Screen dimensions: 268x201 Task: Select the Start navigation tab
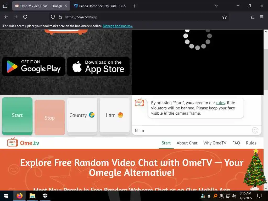(x=166, y=143)
